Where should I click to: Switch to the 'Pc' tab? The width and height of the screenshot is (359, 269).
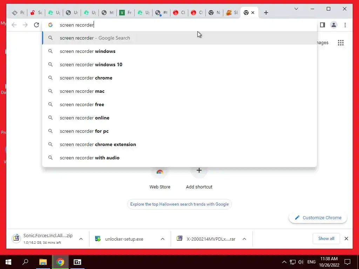tap(18, 13)
